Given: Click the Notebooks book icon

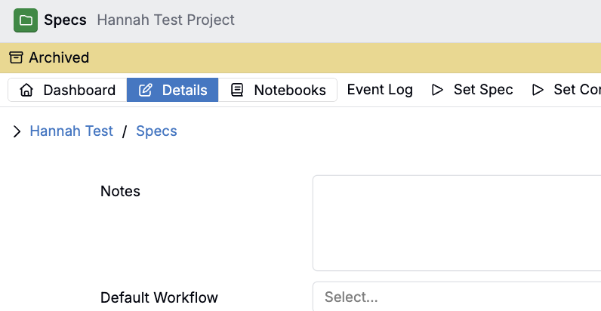Looking at the screenshot, I should pos(237,90).
